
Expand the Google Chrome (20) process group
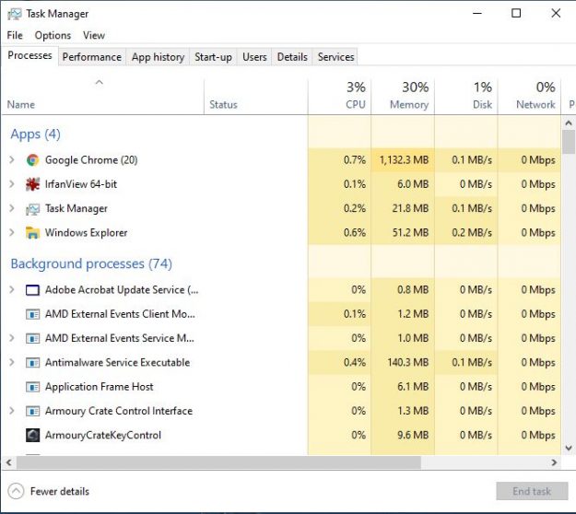(12, 159)
